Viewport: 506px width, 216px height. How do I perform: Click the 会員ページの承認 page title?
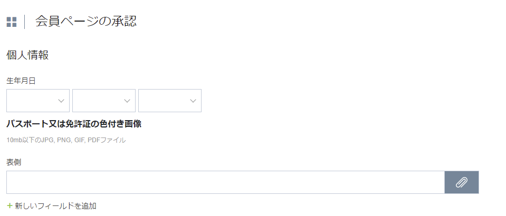coord(86,22)
